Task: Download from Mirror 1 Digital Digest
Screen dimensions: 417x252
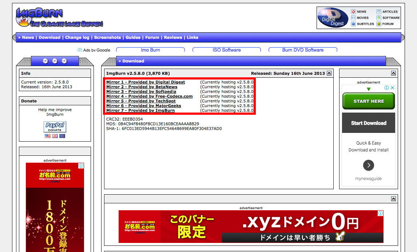Action: (146, 82)
